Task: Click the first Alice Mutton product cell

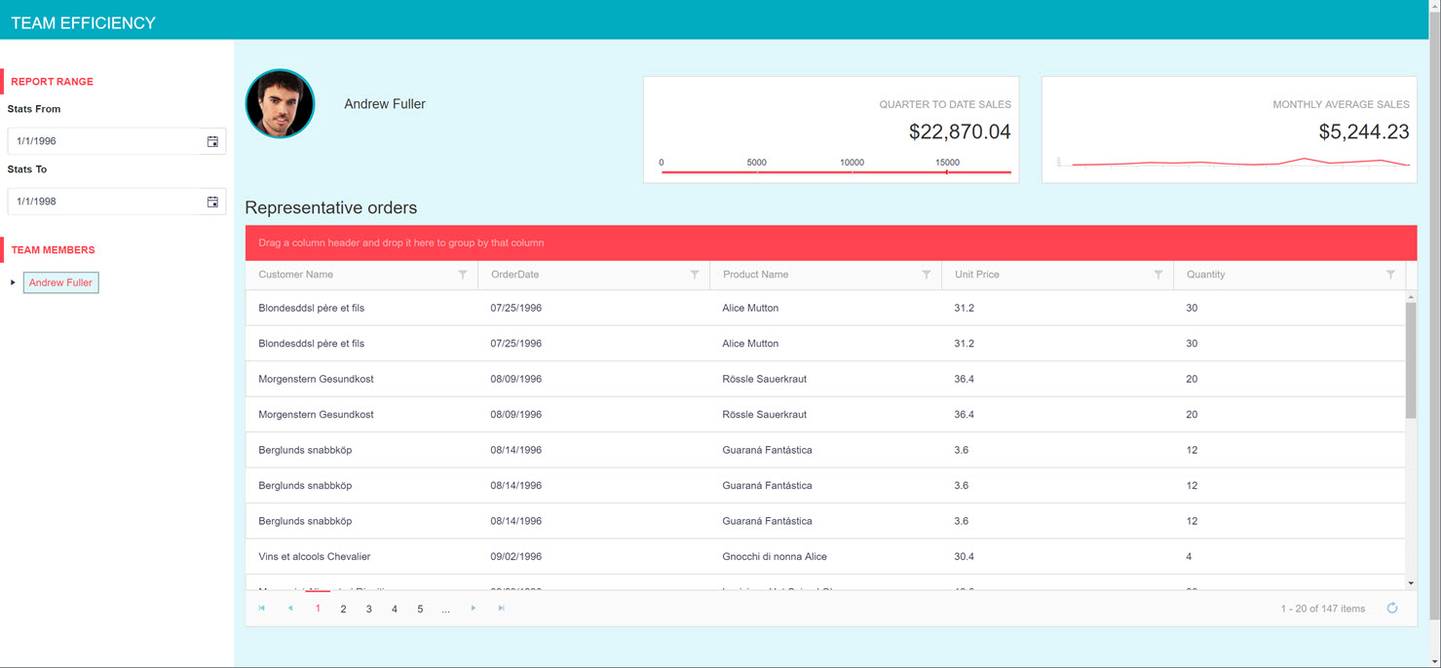Action: coord(825,308)
